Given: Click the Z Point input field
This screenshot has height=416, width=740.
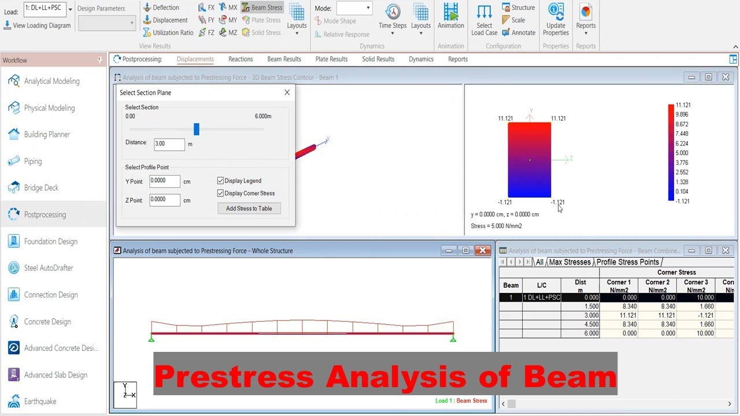Looking at the screenshot, I should (165, 200).
